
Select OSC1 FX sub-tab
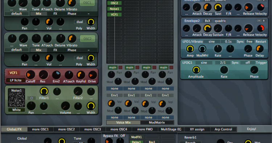[x=55, y=14]
